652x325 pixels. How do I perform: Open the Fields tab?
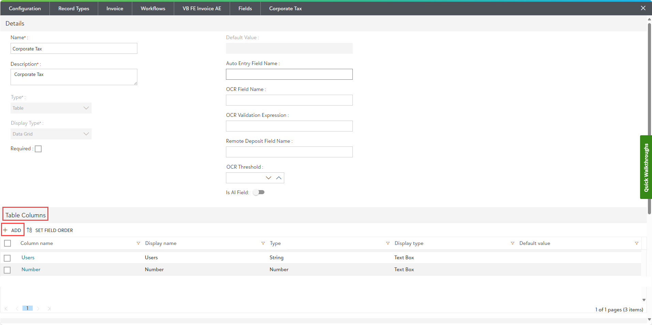(x=245, y=9)
